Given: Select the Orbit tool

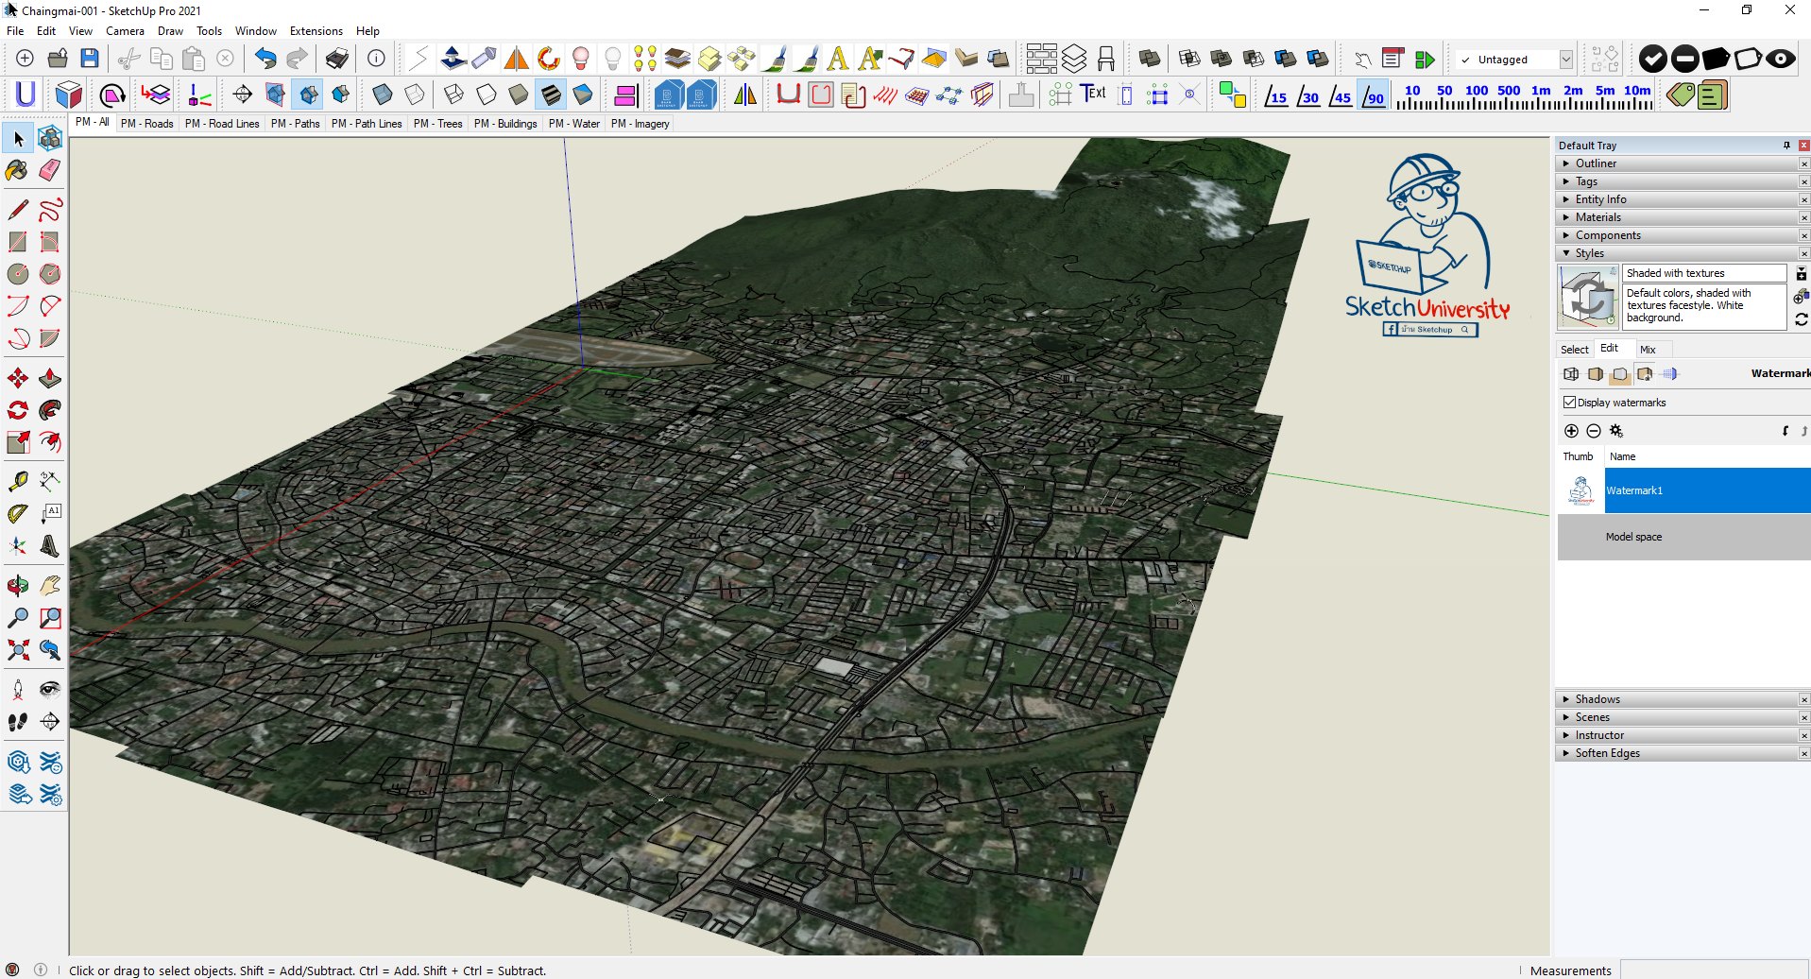Looking at the screenshot, I should (18, 586).
